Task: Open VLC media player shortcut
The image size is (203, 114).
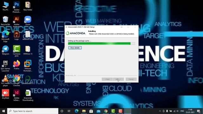Action: pos(5,81)
